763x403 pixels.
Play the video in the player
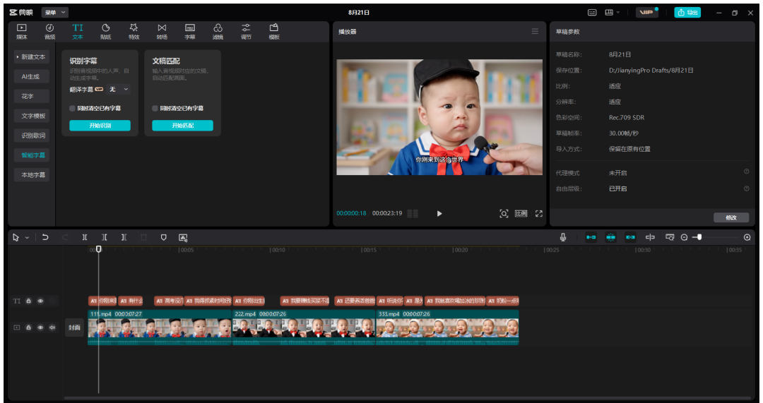pos(439,213)
